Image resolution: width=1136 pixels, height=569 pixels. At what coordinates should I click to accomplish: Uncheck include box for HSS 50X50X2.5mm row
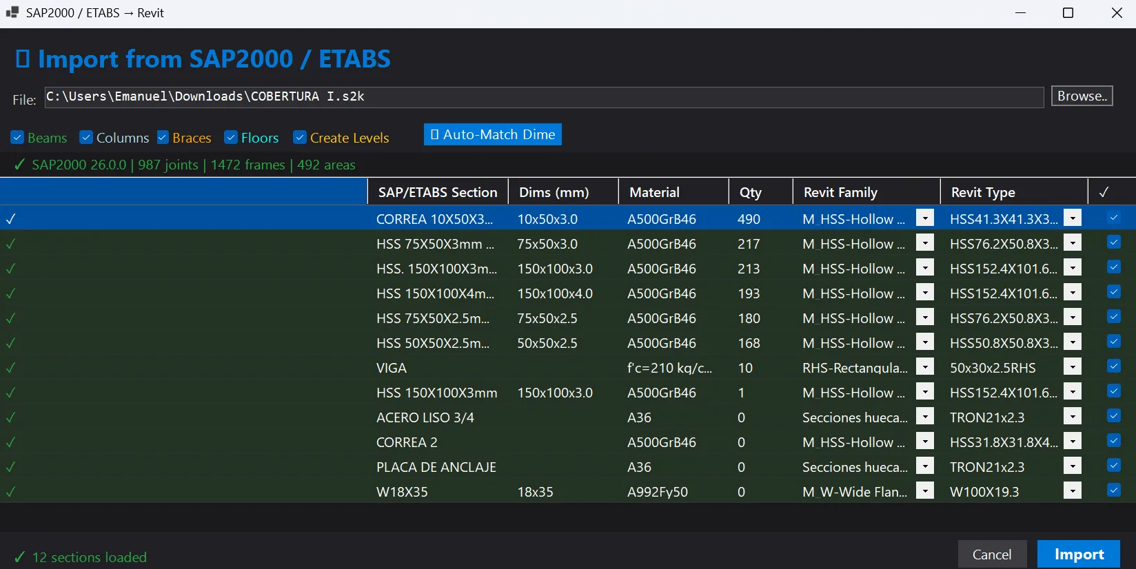coord(1114,342)
